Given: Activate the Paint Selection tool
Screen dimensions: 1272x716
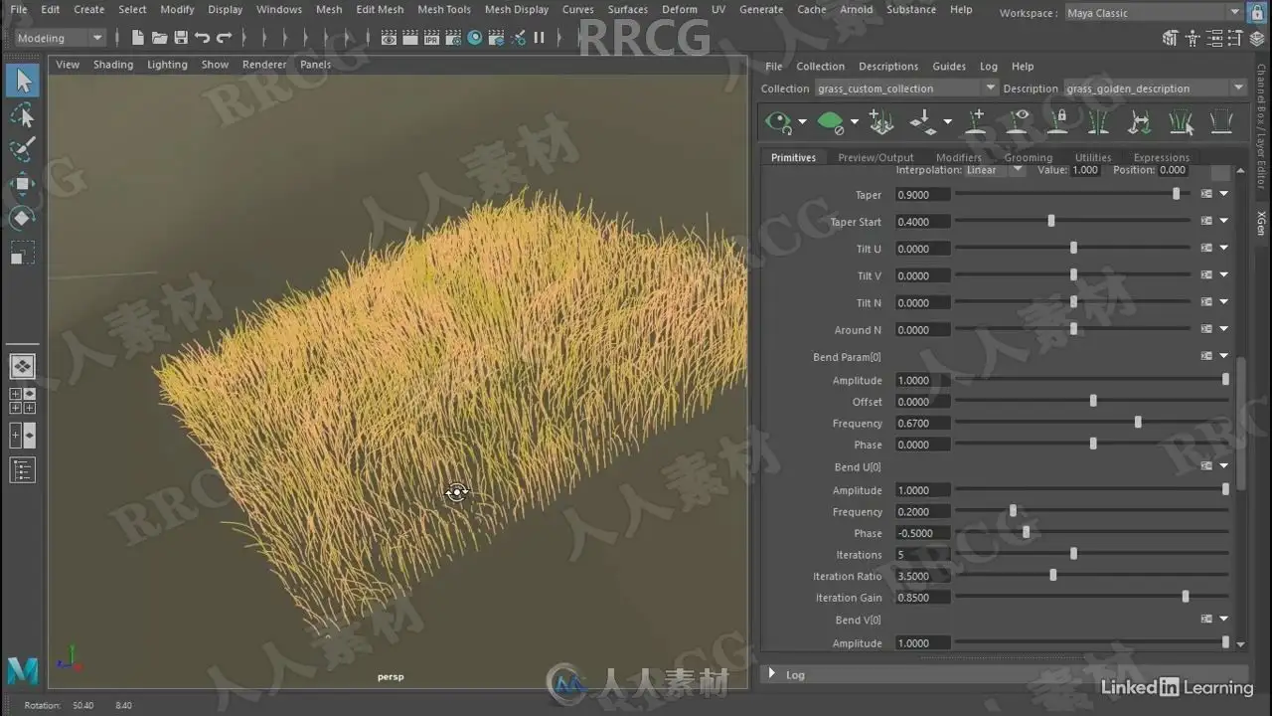Looking at the screenshot, I should [x=22, y=150].
